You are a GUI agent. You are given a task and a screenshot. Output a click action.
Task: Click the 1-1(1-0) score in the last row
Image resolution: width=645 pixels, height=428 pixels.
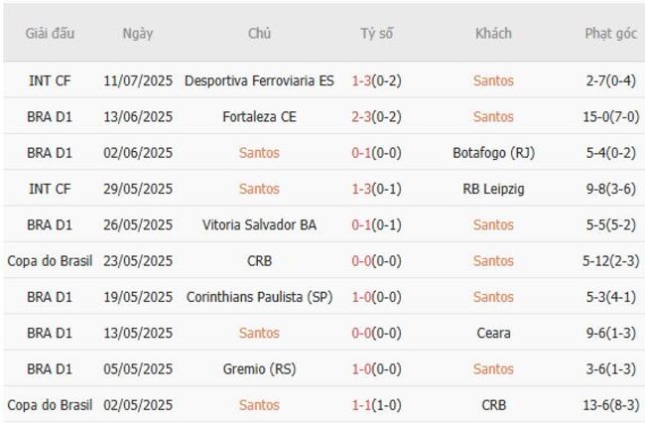376,405
